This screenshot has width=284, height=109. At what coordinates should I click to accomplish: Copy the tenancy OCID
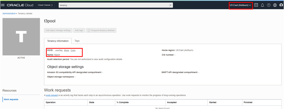pyautogui.click(x=73, y=50)
